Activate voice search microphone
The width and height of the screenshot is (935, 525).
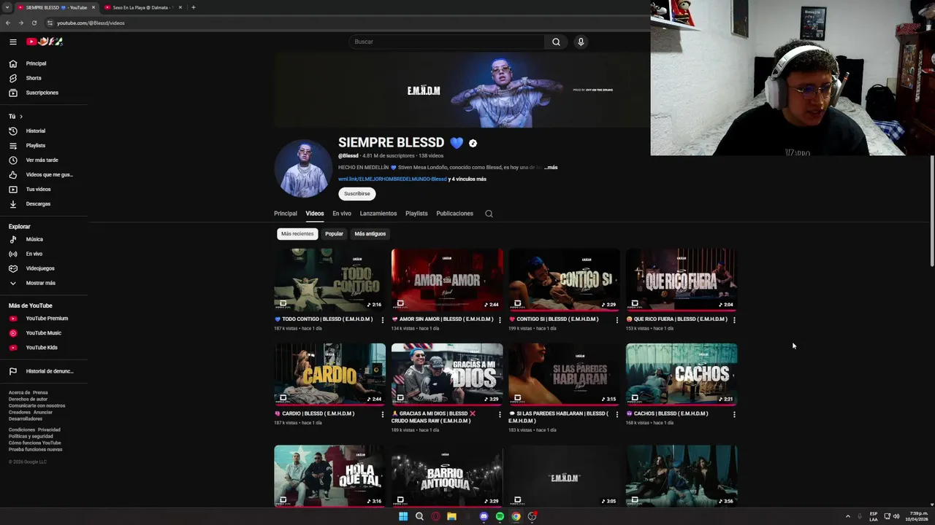[581, 42]
